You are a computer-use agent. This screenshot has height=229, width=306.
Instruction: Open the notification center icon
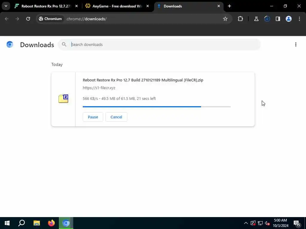297,223
